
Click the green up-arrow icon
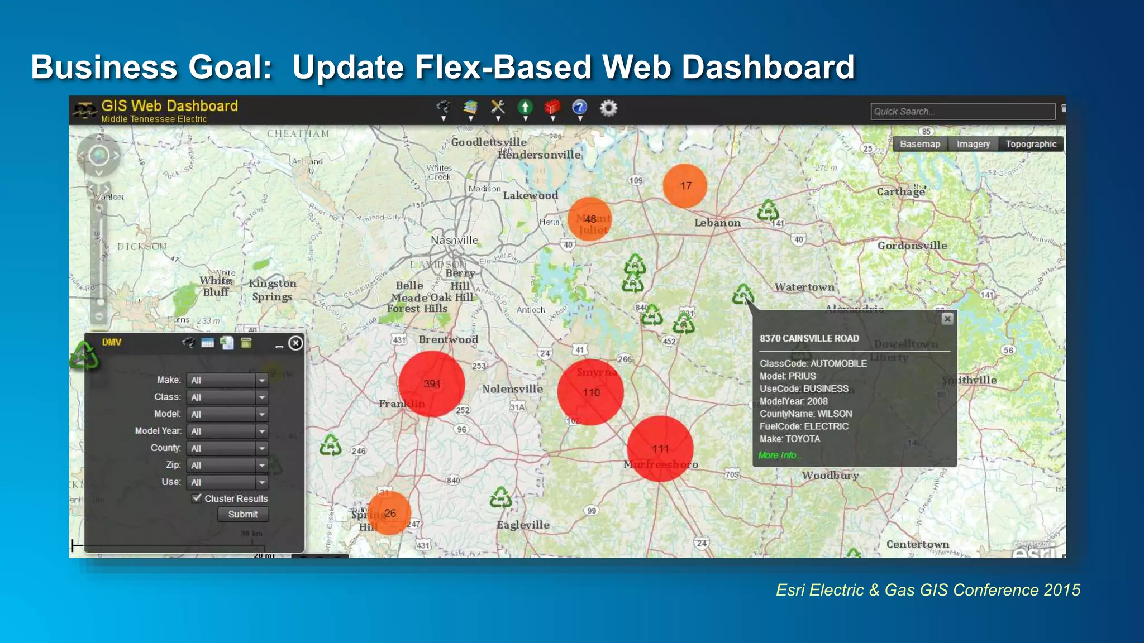point(525,107)
